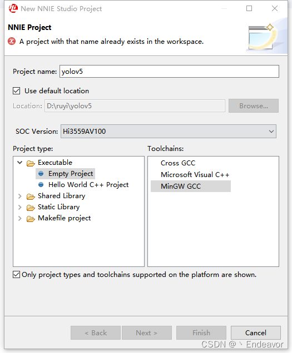Image resolution: width=292 pixels, height=353 pixels.
Task: Open the SOC Version dropdown
Action: 169,131
